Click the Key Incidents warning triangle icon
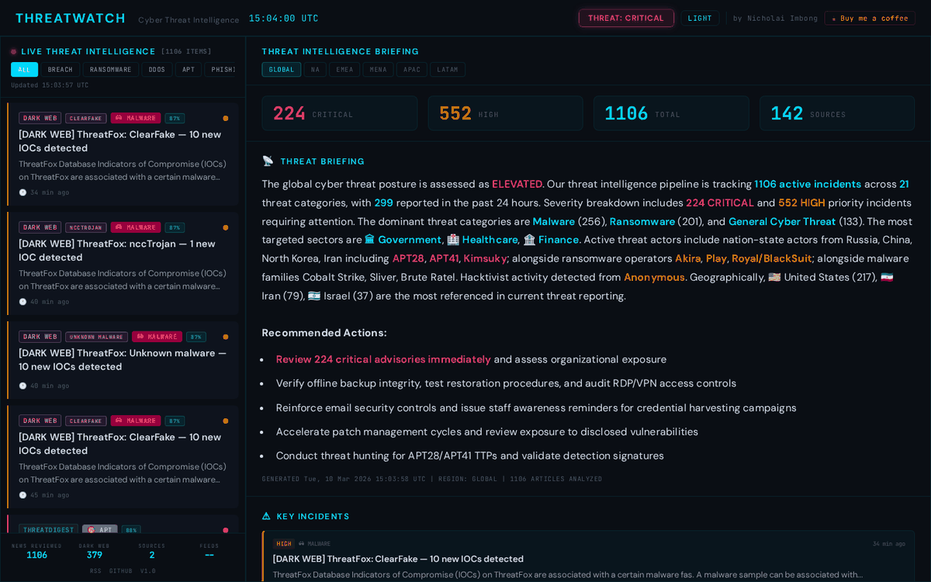The width and height of the screenshot is (931, 582). pyautogui.click(x=266, y=516)
